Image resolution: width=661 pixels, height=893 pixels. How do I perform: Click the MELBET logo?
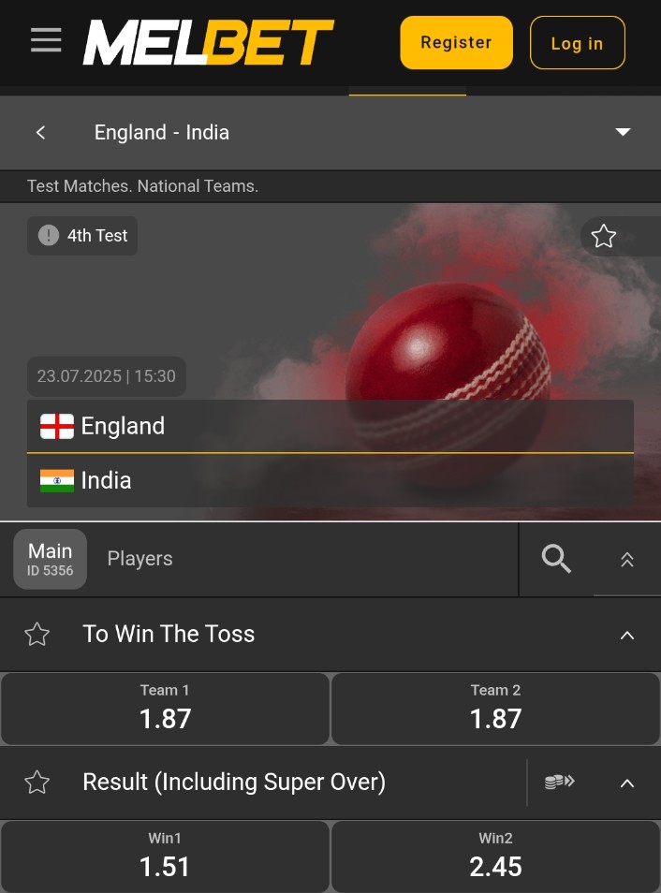208,42
